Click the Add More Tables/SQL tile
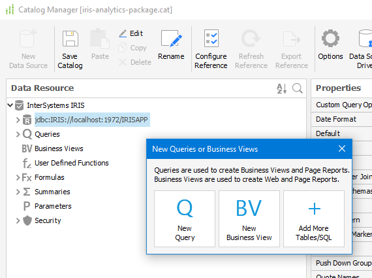 314,218
